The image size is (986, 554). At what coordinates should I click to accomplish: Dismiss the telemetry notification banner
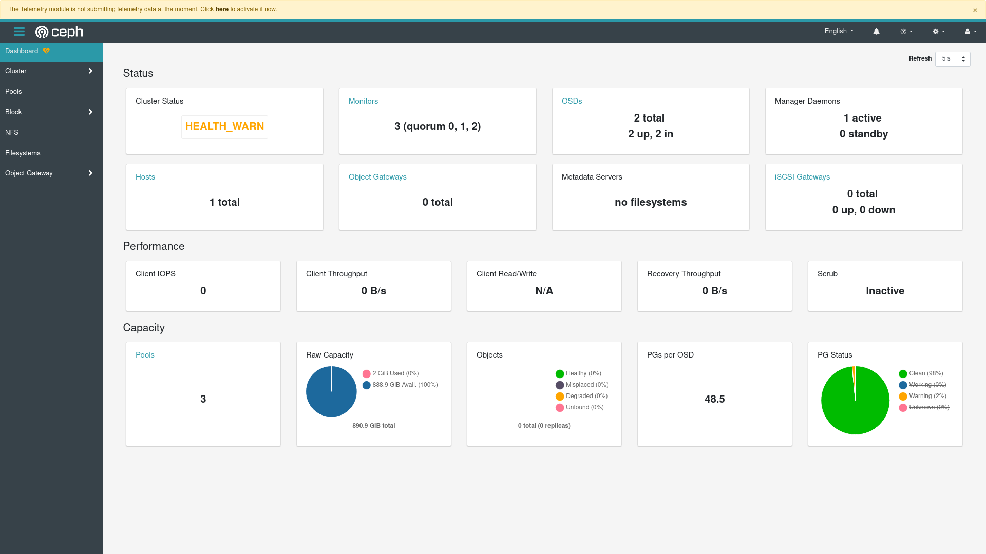(x=975, y=10)
